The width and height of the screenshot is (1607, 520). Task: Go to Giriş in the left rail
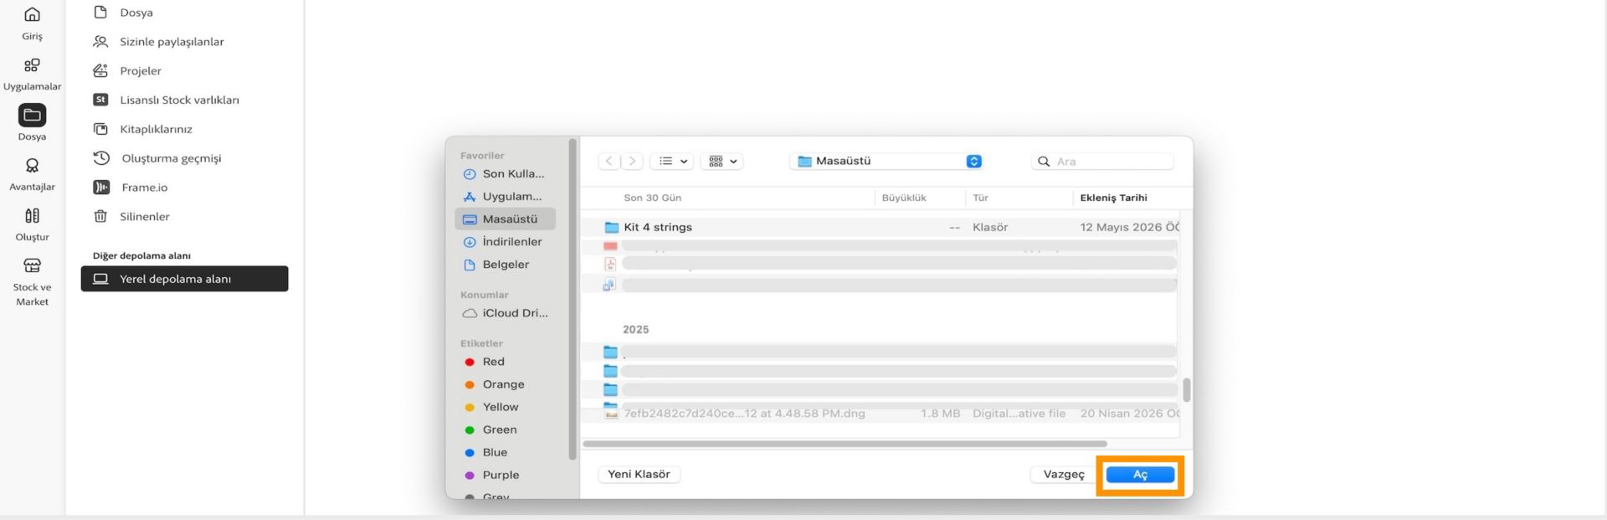32,23
